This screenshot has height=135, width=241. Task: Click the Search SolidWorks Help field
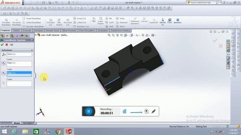tap(203, 3)
